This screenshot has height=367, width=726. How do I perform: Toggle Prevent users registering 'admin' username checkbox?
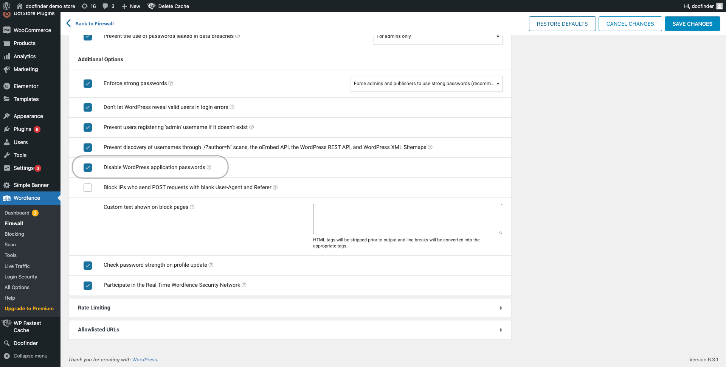[x=88, y=128]
